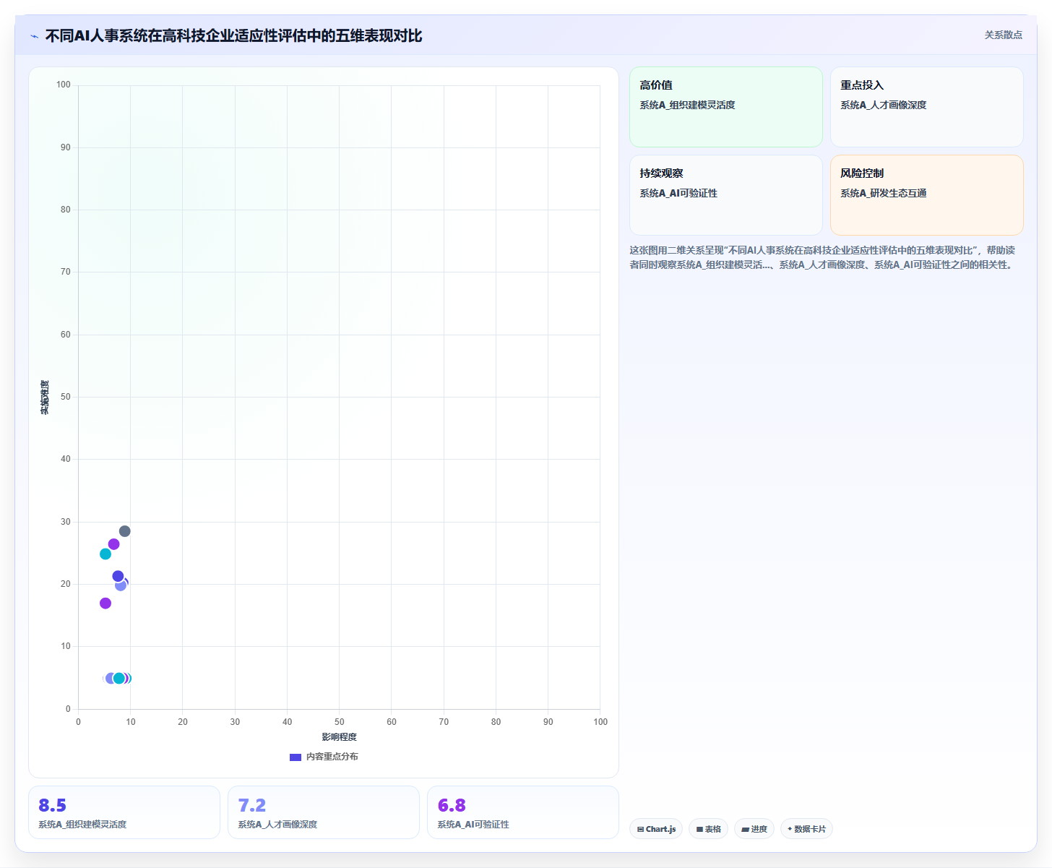
Task: Open the 持续观察 quadrant card
Action: tap(726, 195)
